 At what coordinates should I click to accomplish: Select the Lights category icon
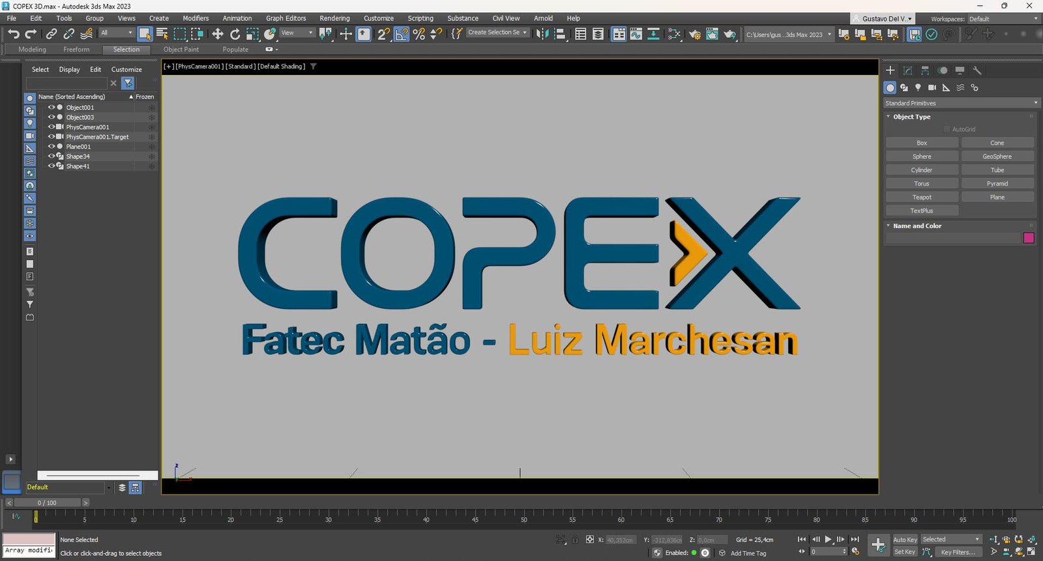pos(918,87)
